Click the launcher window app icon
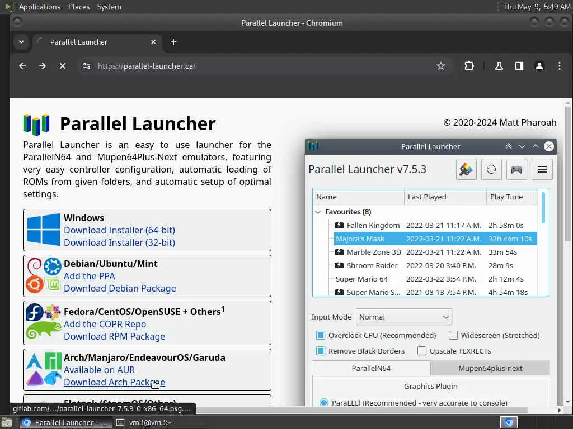The height and width of the screenshot is (429, 573). (x=313, y=146)
